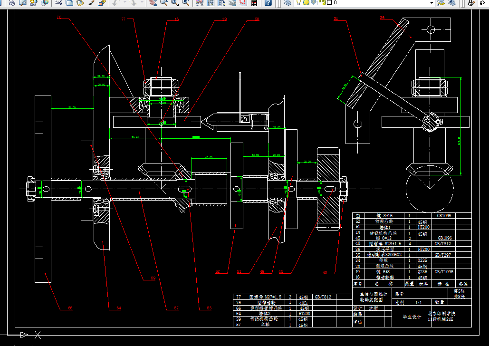Toggle freeze sun icon for layer 0
The width and height of the screenshot is (489, 346).
pos(306,2)
